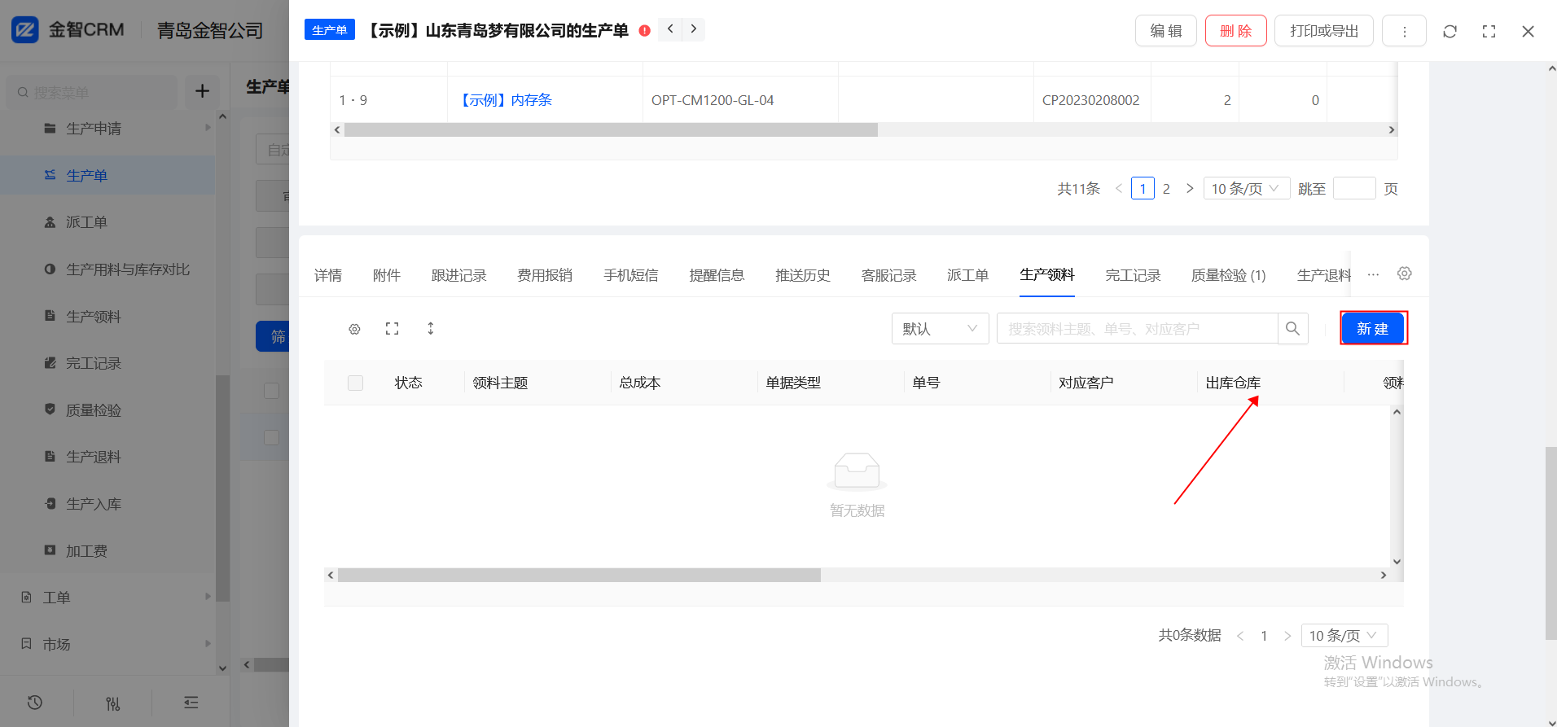
Task: Close the detail panel with X
Action: pos(1528,31)
